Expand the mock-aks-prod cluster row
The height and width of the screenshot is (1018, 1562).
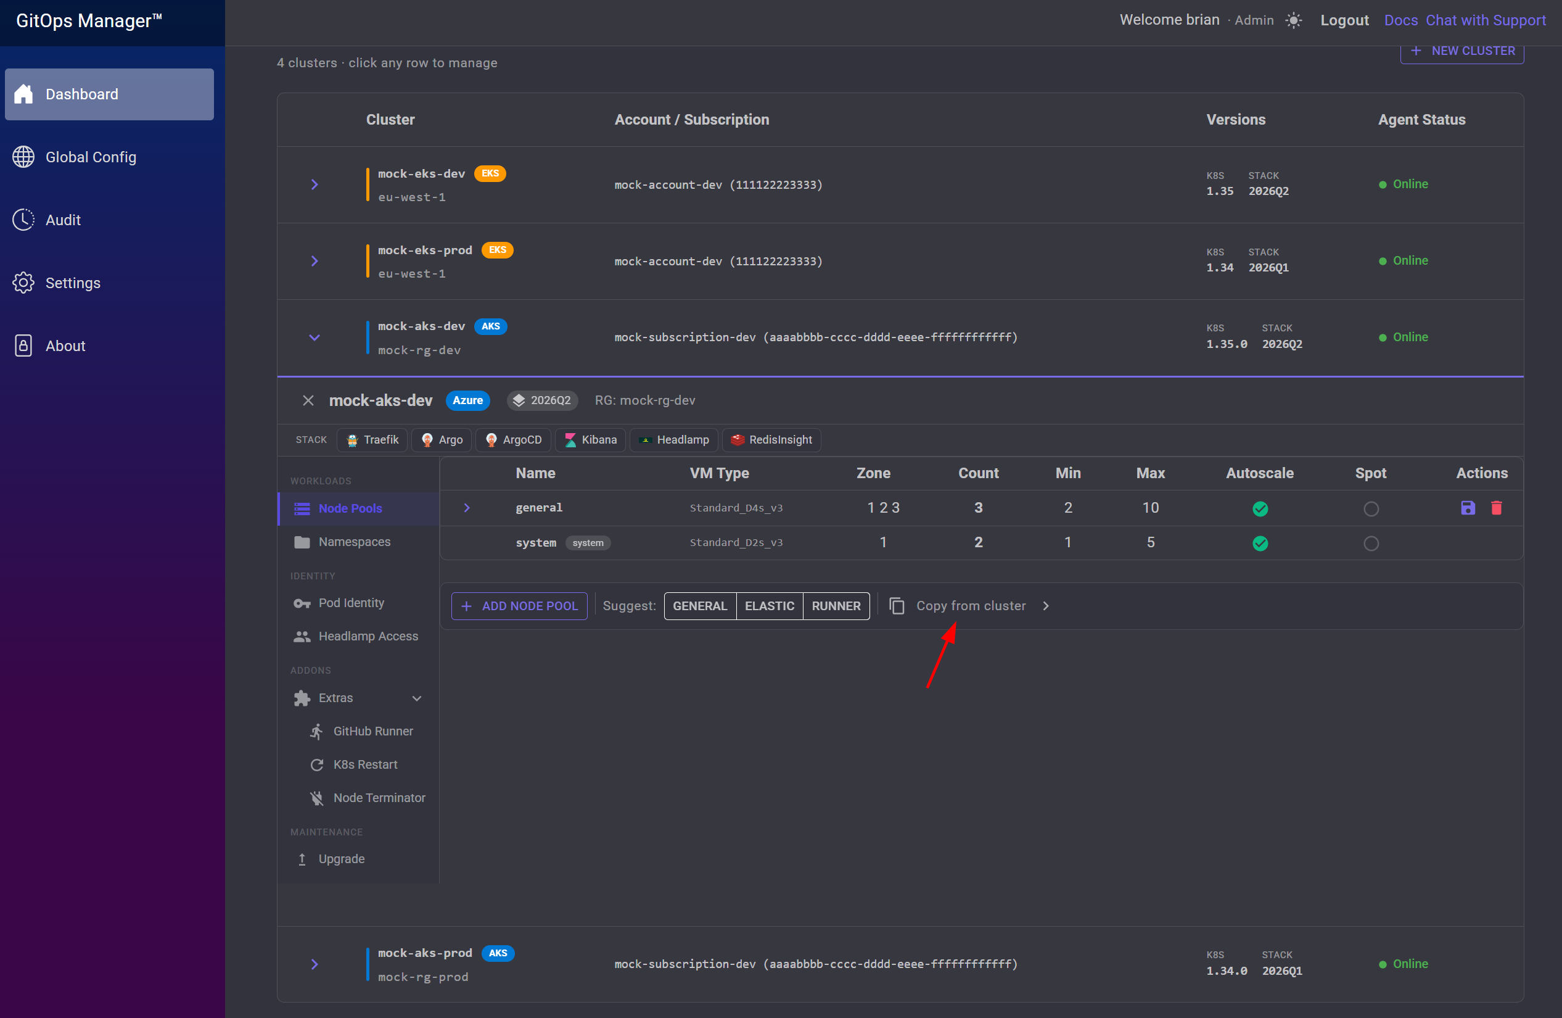click(x=314, y=964)
